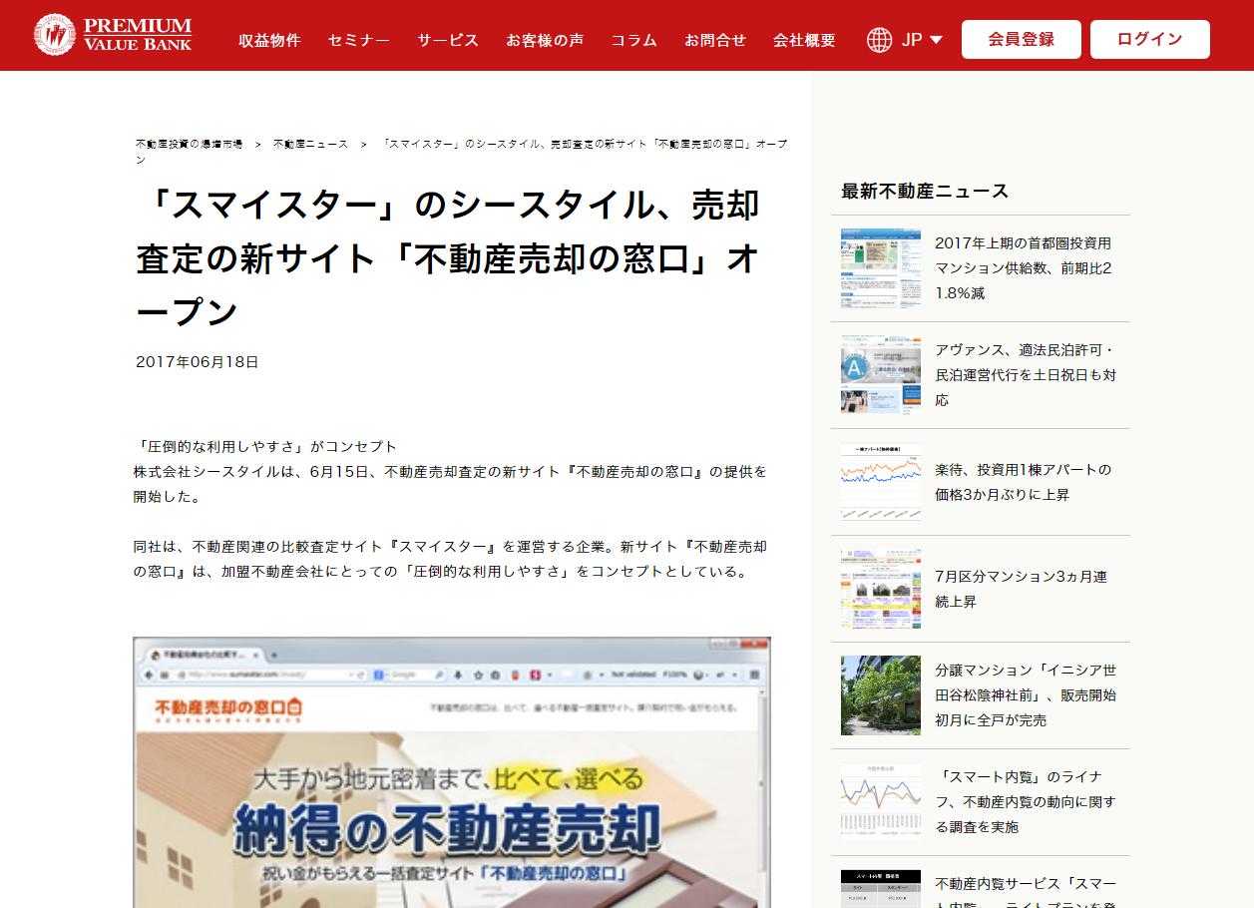Open the thumbnail for the 首都圏投資用マンション article
The height and width of the screenshot is (908, 1254).
tap(881, 268)
